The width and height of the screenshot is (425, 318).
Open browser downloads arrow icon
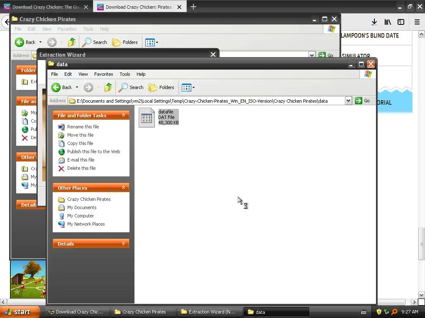[374, 22]
